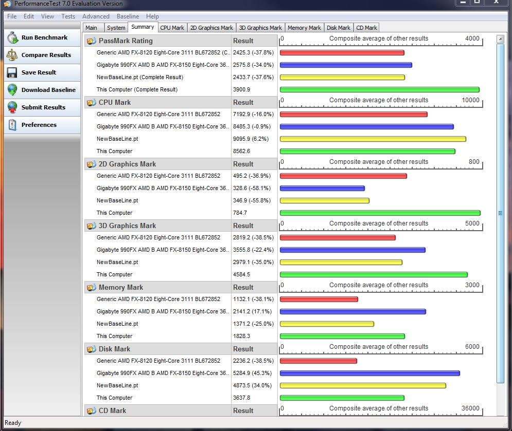Open the Tests menu
Image resolution: width=512 pixels, height=431 pixels.
[68, 16]
